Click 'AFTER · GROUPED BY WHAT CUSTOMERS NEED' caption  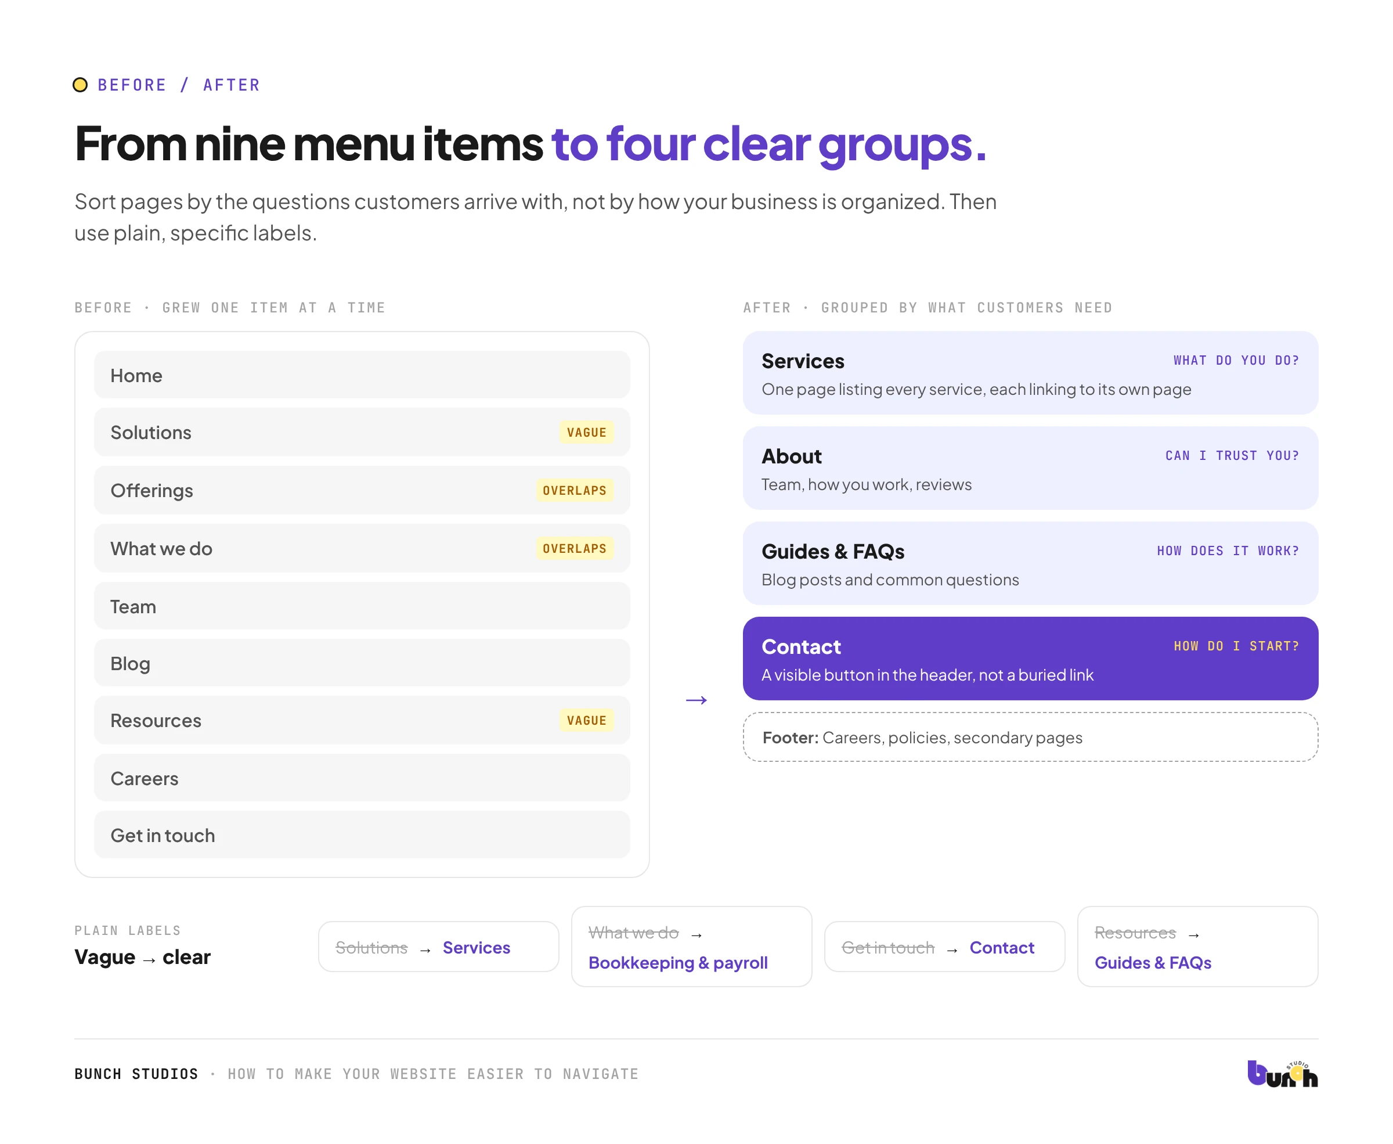(x=927, y=308)
